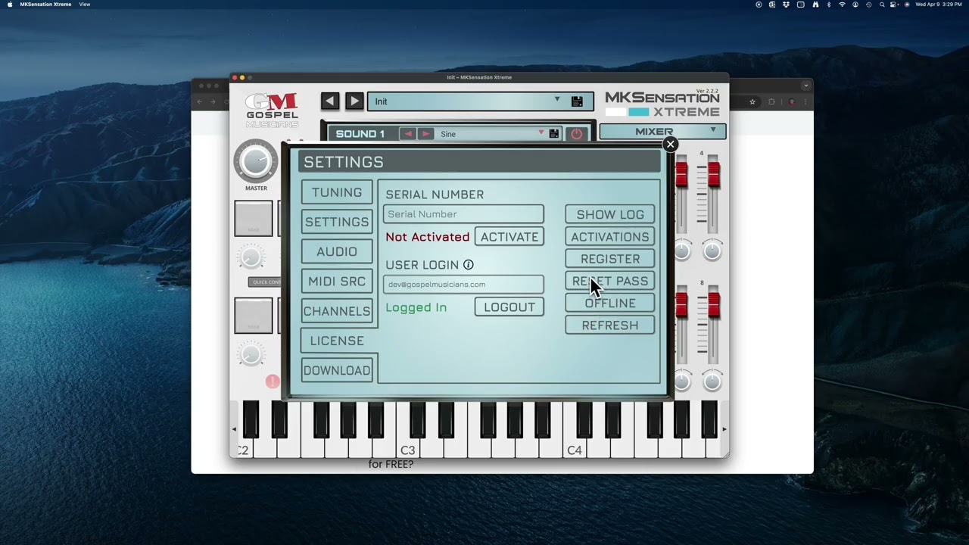Viewport: 969px width, 545px height.
Task: Click the Gospel Musicians logo
Action: click(x=272, y=110)
